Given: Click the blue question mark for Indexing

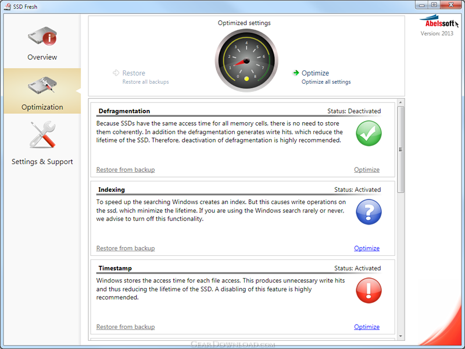Looking at the screenshot, I should tap(369, 212).
